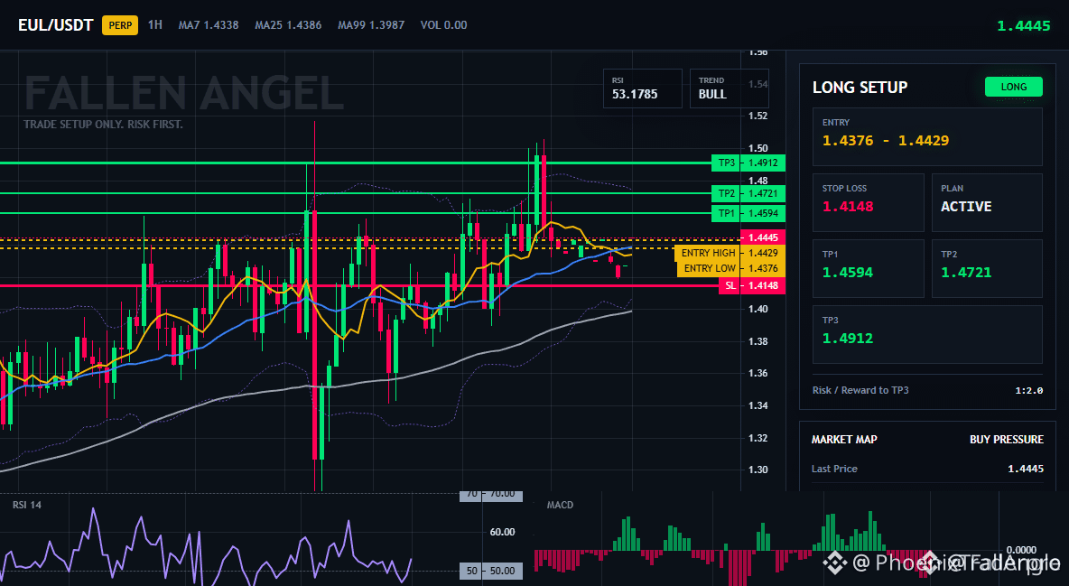Click the PERP badge
This screenshot has height=586, width=1069.
coord(120,25)
